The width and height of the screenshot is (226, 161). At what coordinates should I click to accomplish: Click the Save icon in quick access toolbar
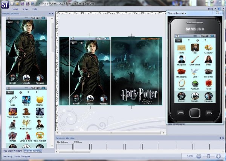(23, 3)
